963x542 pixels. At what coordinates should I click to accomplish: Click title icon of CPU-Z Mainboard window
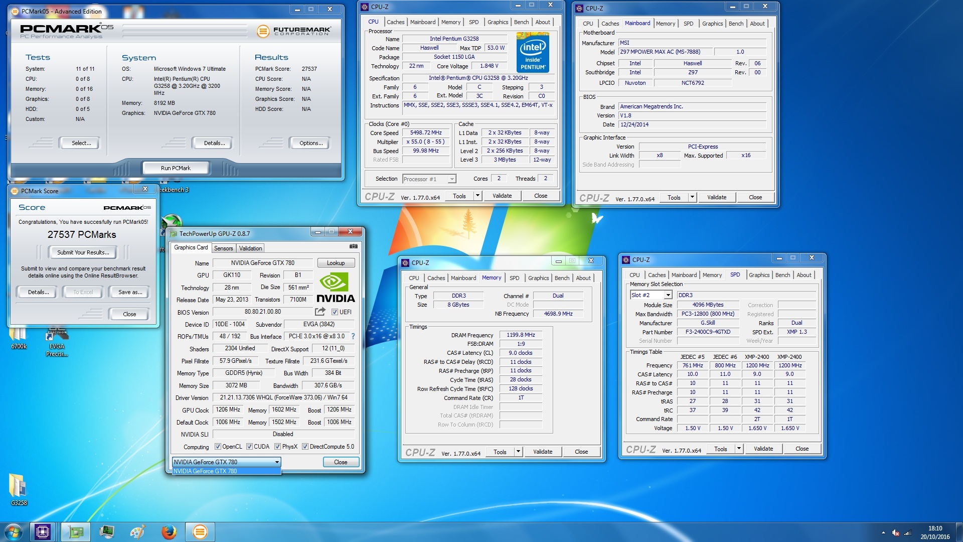click(x=579, y=8)
